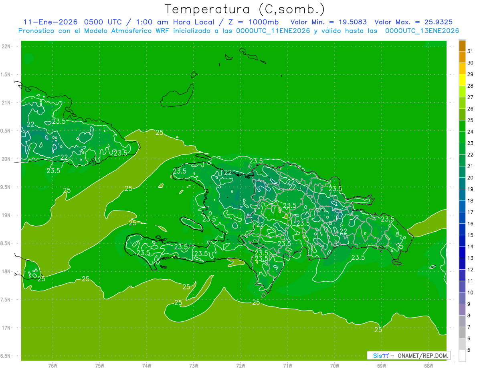Click the 17N latitude axis label
481x371 pixels.
(x=6, y=328)
